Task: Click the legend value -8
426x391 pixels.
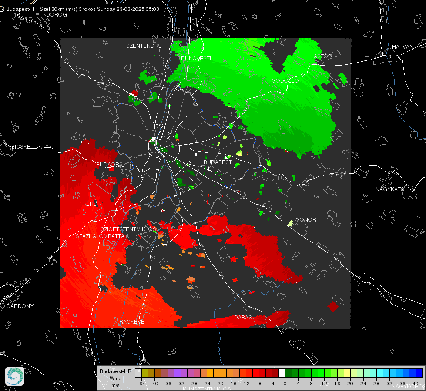Action: tap(258, 384)
